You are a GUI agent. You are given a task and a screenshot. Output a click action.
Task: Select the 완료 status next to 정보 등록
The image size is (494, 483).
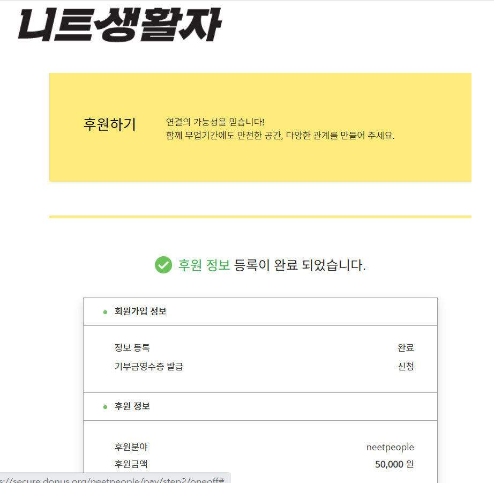[406, 347]
